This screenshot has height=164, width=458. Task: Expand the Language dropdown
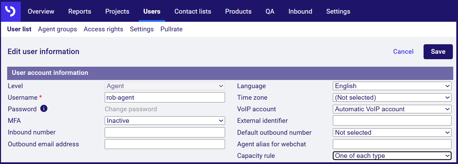click(392, 86)
